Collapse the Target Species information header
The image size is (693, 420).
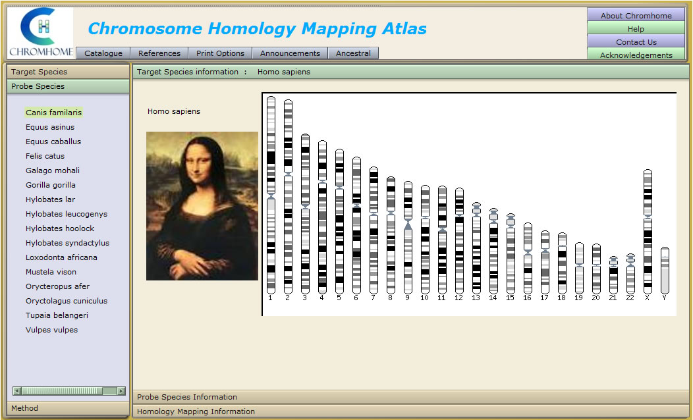point(410,72)
